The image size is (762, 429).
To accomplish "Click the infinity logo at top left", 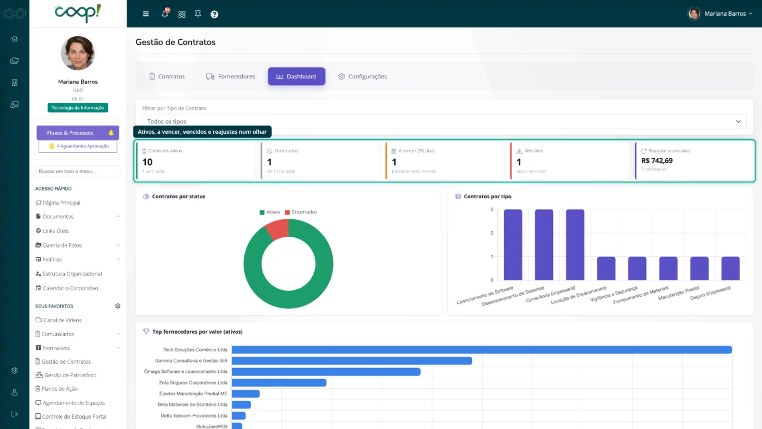I will (x=15, y=14).
